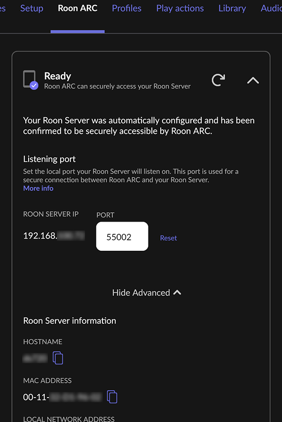Refresh the Roon ARC connection status

218,80
